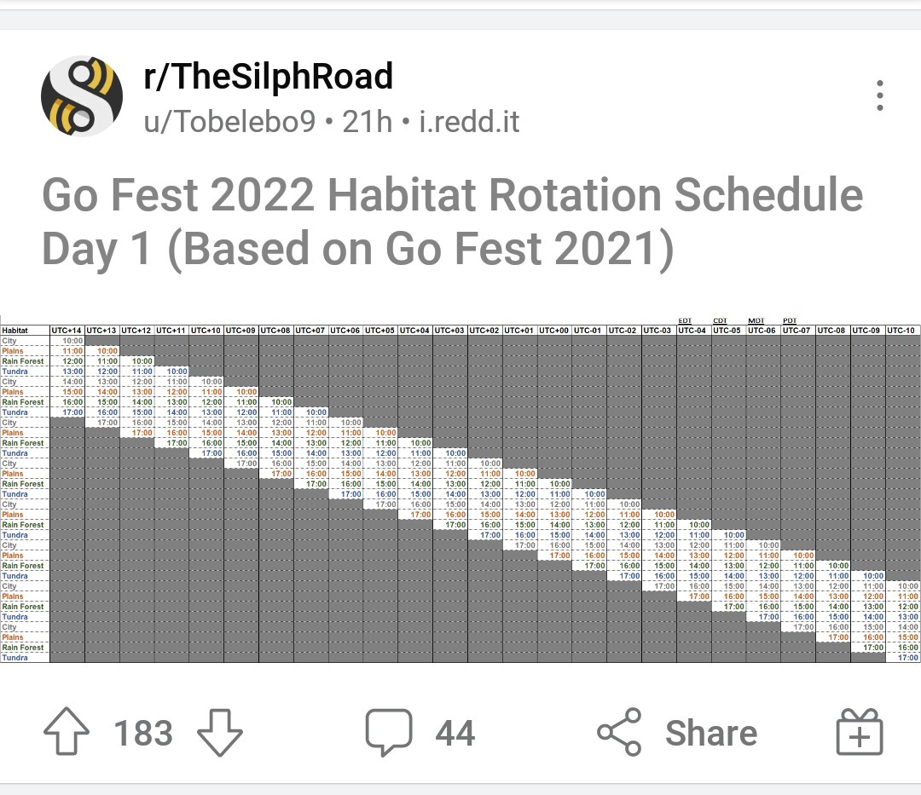This screenshot has height=795, width=921.
Task: Upvote the Go Fest schedule post
Action: [67, 731]
